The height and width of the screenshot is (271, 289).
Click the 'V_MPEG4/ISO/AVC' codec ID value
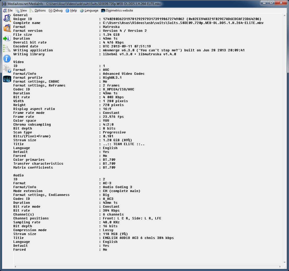tap(119, 89)
